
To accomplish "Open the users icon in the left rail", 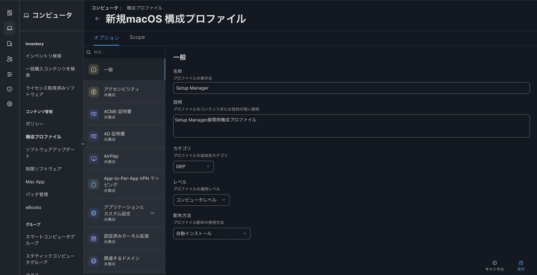I will click(9, 59).
